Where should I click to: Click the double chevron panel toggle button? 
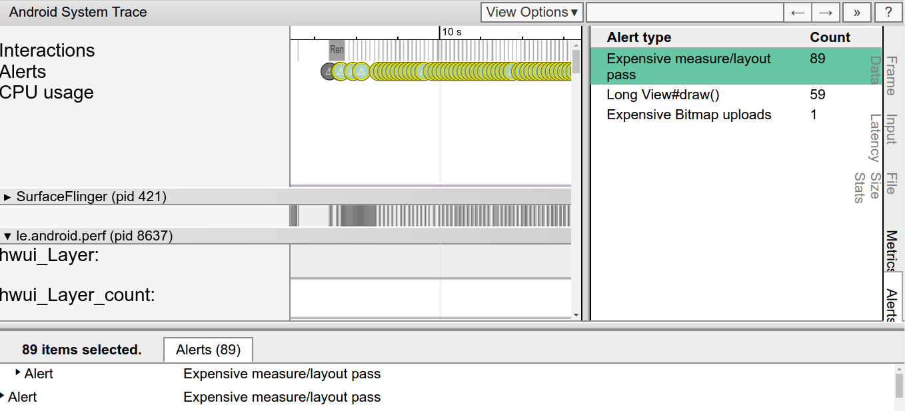(x=856, y=12)
